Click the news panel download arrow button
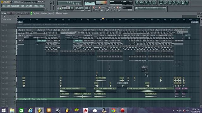The height and width of the screenshot is (113, 202). pos(164,8)
